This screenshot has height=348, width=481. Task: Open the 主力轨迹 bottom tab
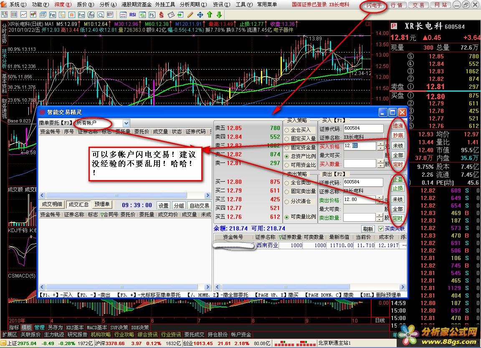point(54,335)
